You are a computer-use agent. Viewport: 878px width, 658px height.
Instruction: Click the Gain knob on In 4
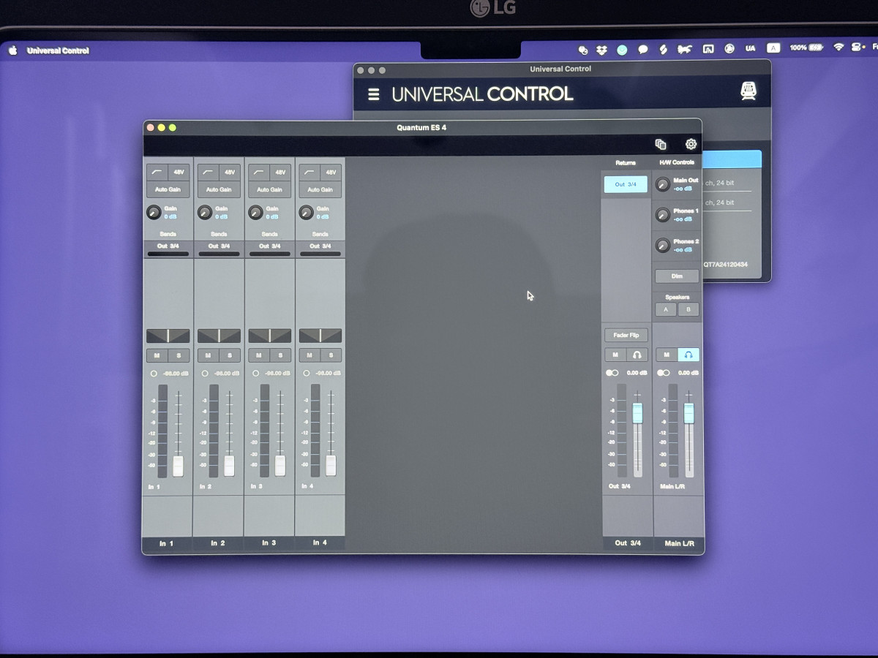[307, 213]
